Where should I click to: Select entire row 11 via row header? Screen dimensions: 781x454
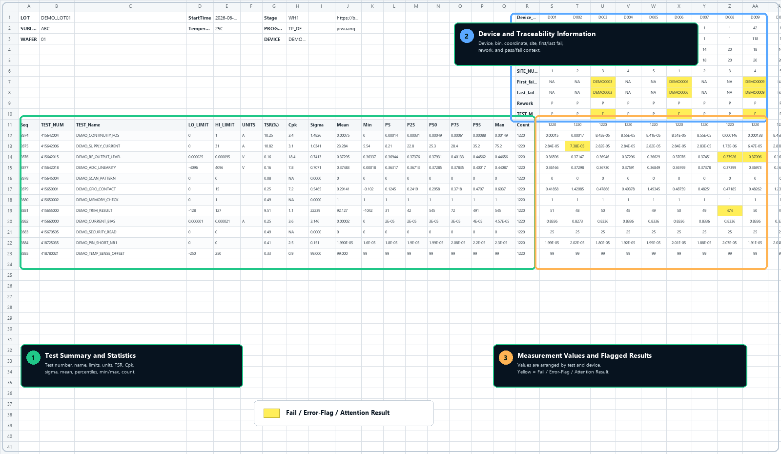(10, 125)
